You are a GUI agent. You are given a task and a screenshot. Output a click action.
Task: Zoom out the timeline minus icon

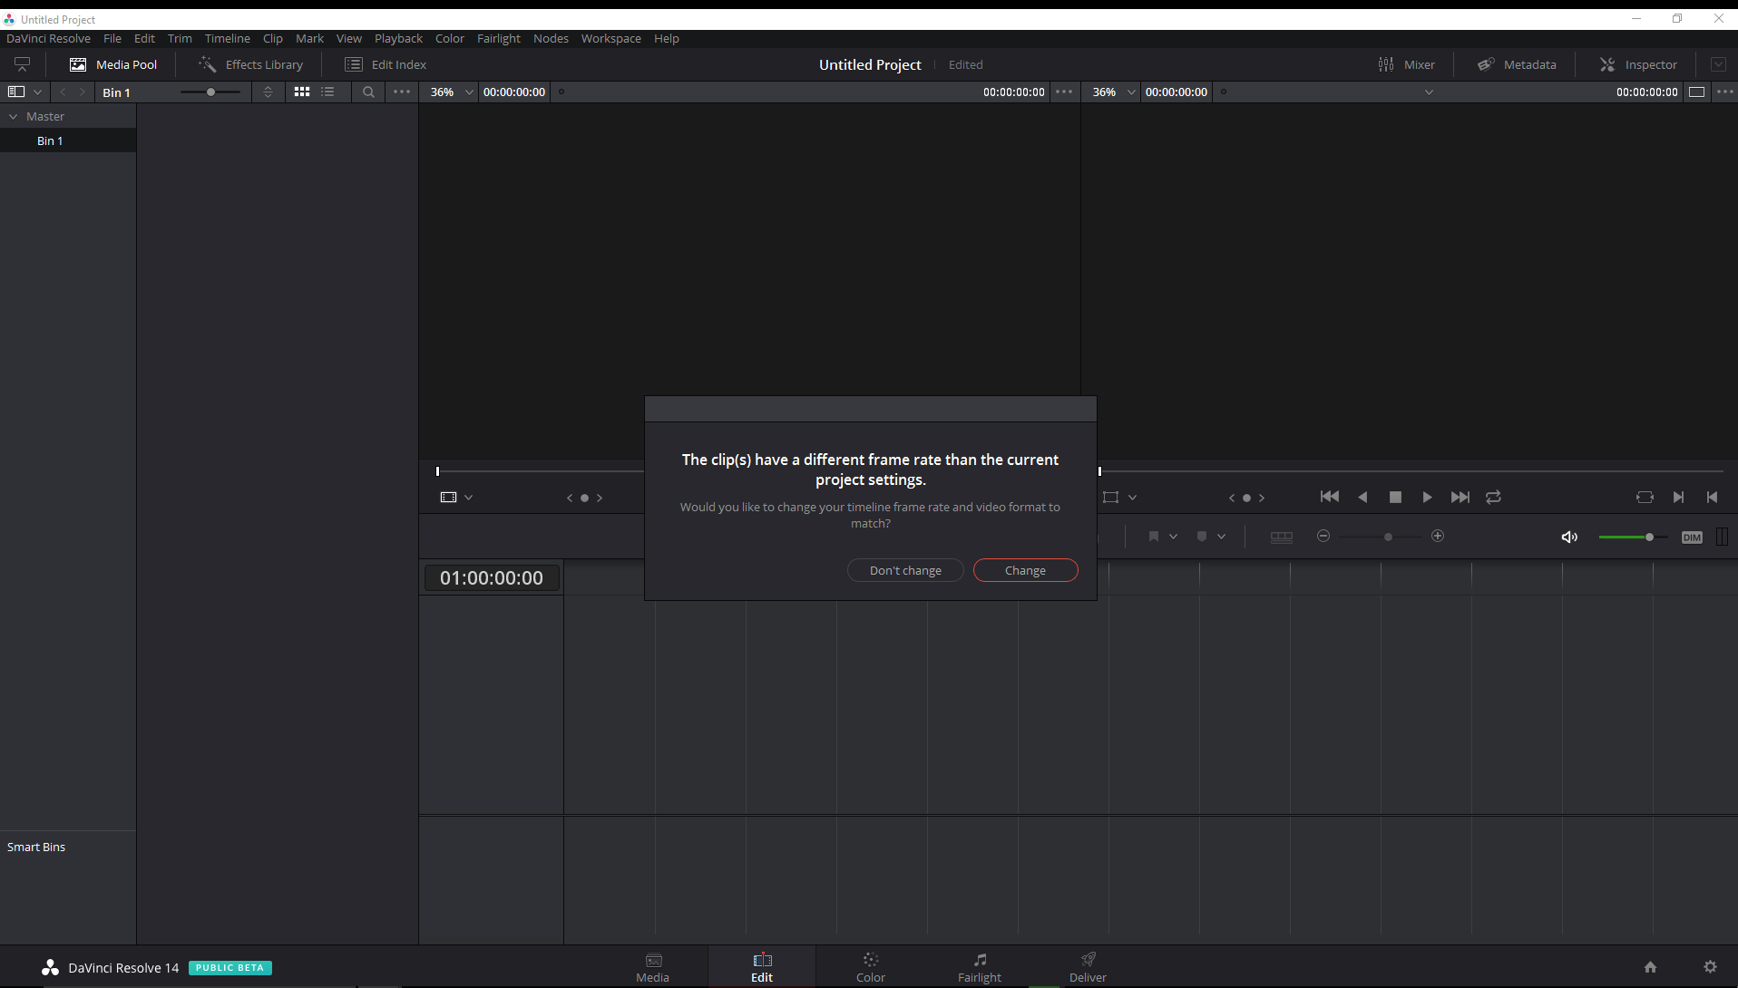1323,537
